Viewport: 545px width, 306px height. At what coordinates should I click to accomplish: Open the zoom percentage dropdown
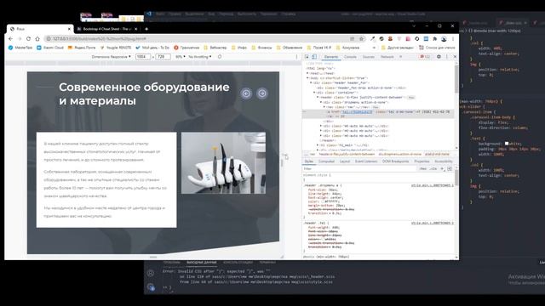[x=180, y=57]
